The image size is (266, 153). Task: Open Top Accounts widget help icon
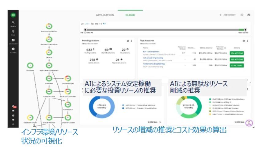point(244,41)
